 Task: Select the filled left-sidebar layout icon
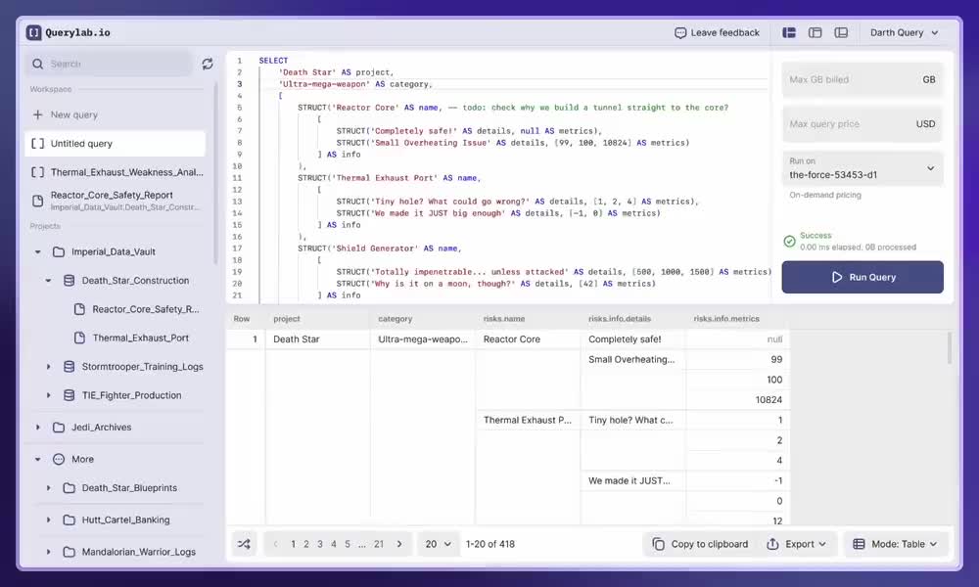click(788, 31)
